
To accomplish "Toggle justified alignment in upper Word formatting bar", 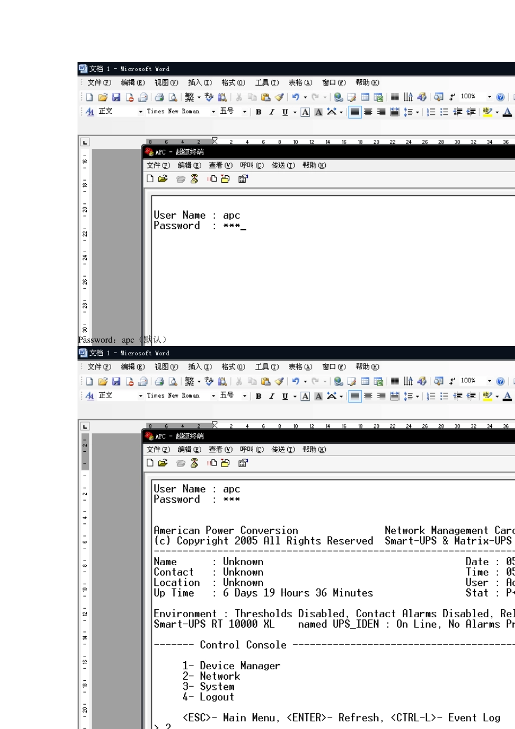I will [355, 112].
